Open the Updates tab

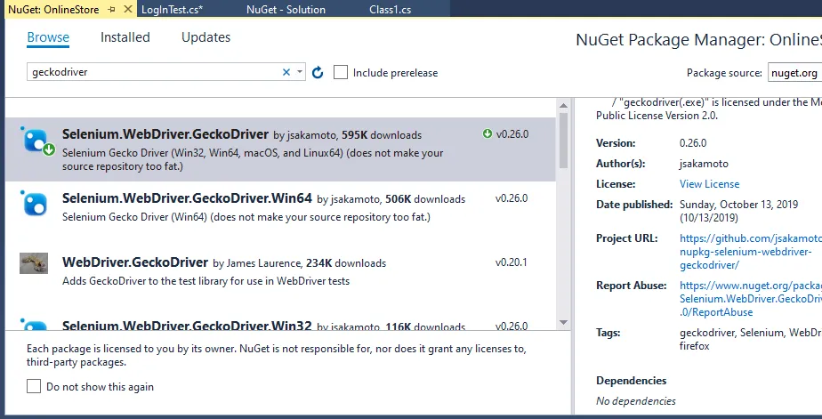click(206, 37)
